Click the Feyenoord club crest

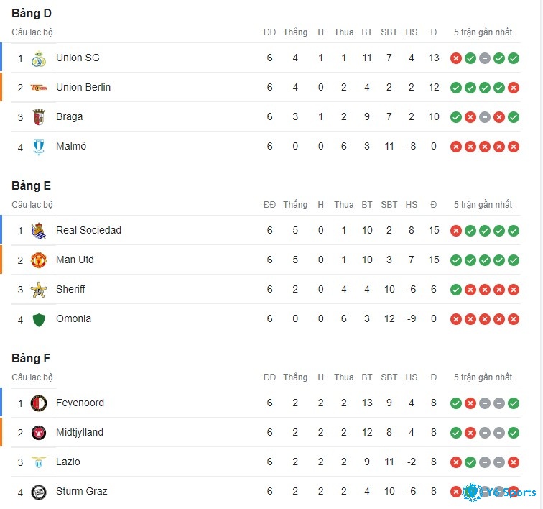(39, 403)
